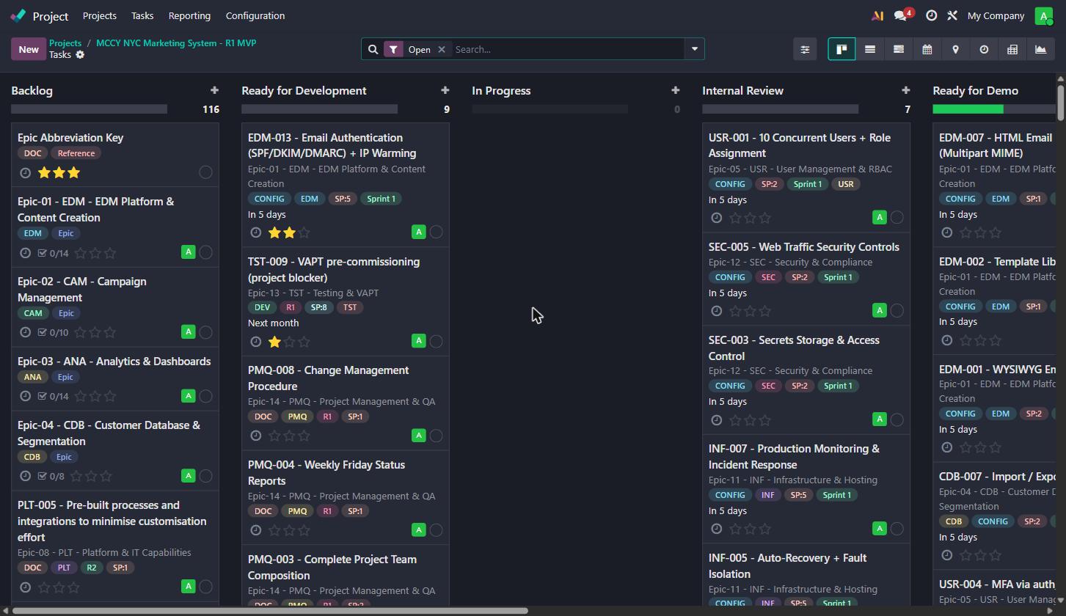
Task: Open the SEC-005 Web Traffic Security Controls card
Action: coord(806,279)
